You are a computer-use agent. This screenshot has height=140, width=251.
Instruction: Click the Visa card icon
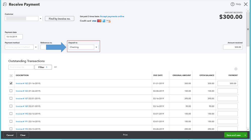pos(94,21)
